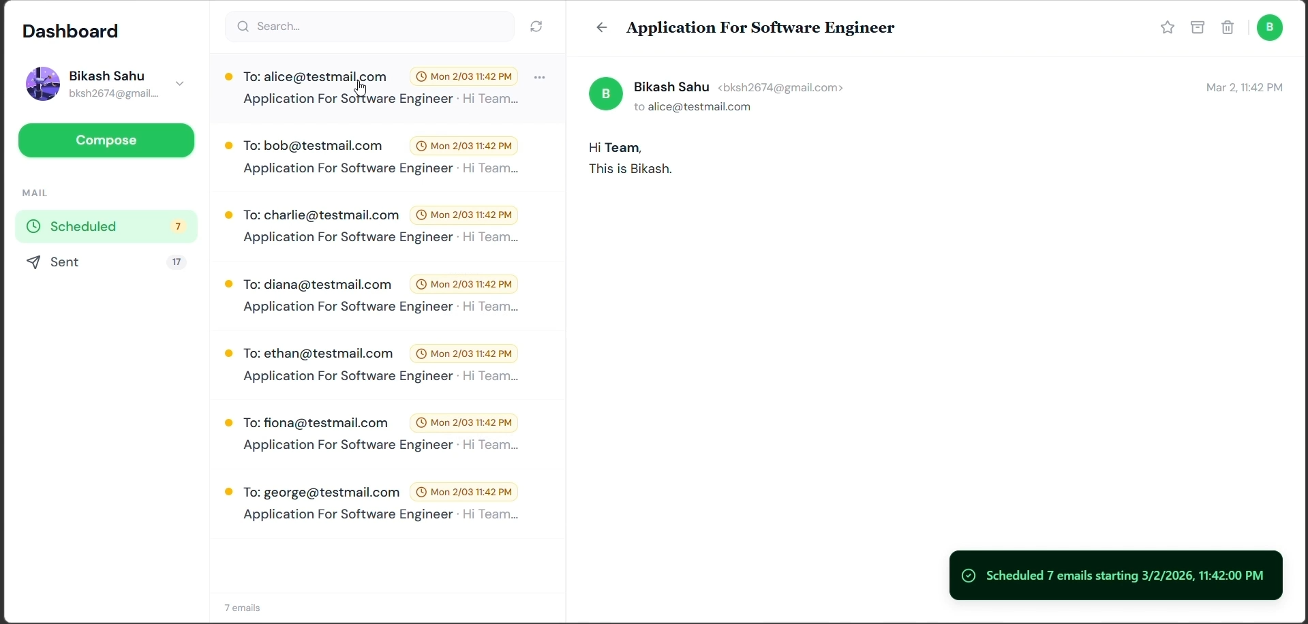Expand the account switcher chevron
The height and width of the screenshot is (624, 1308).
point(180,84)
